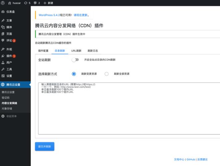Click the 开启全站点目录的CDN刷新 label
The height and width of the screenshot is (166, 220).
(x=100, y=60)
